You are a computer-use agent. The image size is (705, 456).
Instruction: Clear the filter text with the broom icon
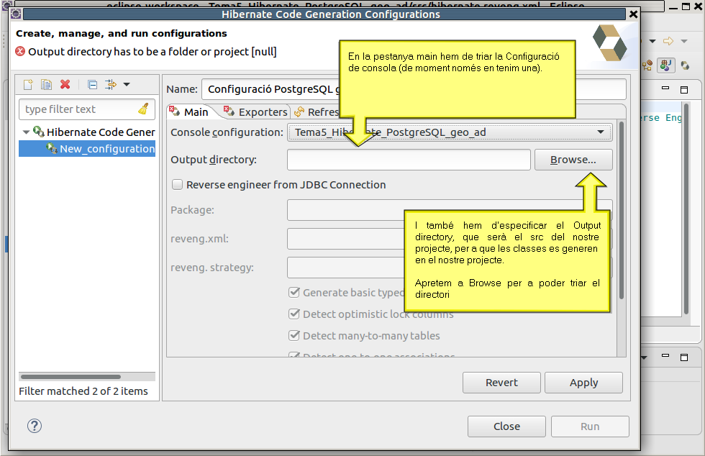coord(143,109)
